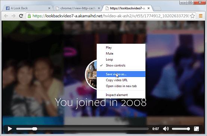Click the volume level slider

(x=181, y=129)
